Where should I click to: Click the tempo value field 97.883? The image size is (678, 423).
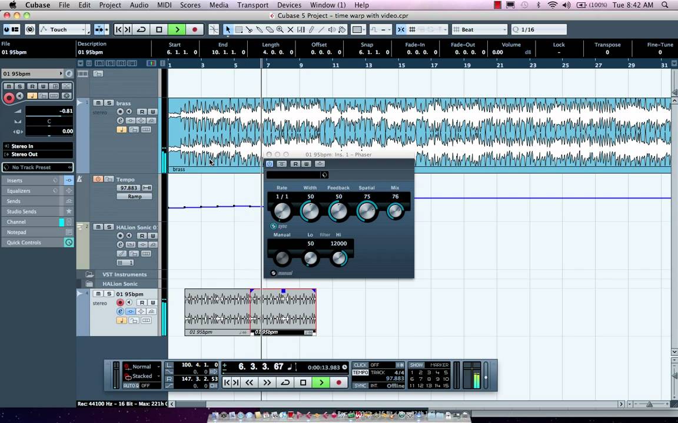click(128, 188)
